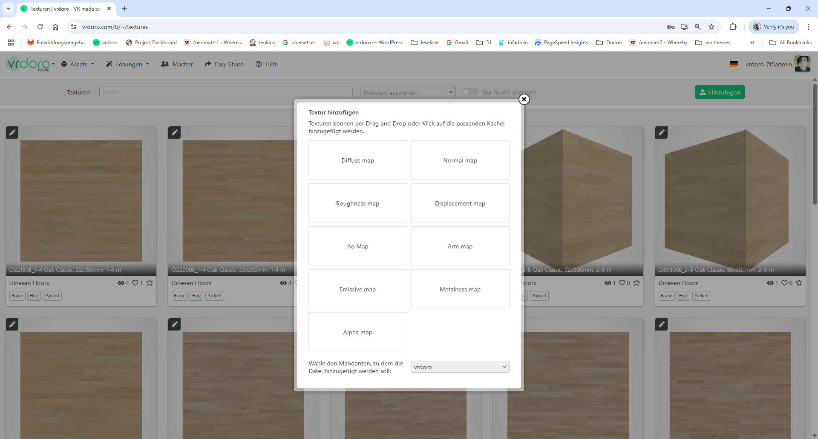Toggle Nur meine anzeigen switch
Viewport: 818px width, 439px height.
point(470,92)
